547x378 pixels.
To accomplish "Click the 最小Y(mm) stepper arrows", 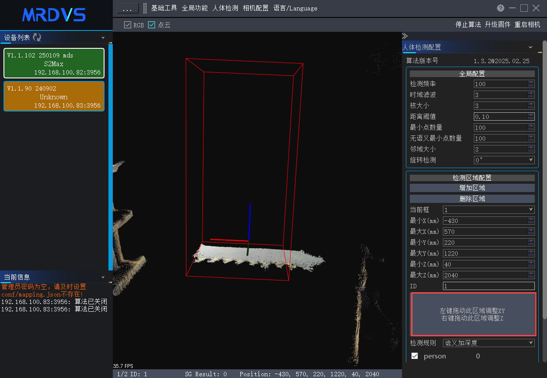I will point(531,242).
